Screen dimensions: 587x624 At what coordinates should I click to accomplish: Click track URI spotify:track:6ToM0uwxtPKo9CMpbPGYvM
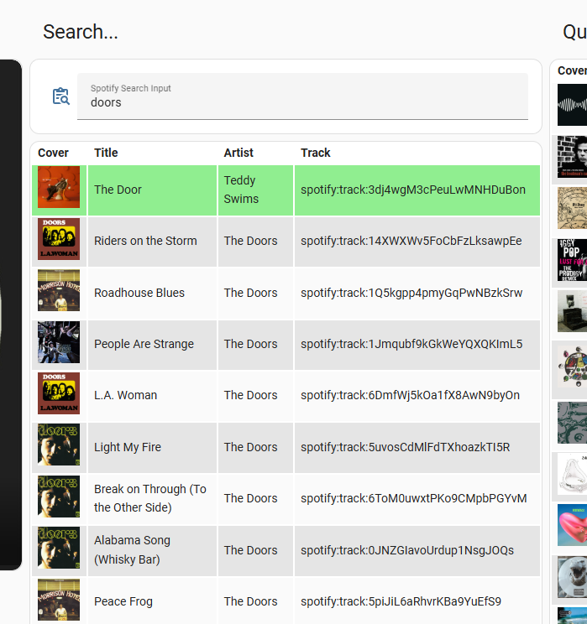pos(414,498)
